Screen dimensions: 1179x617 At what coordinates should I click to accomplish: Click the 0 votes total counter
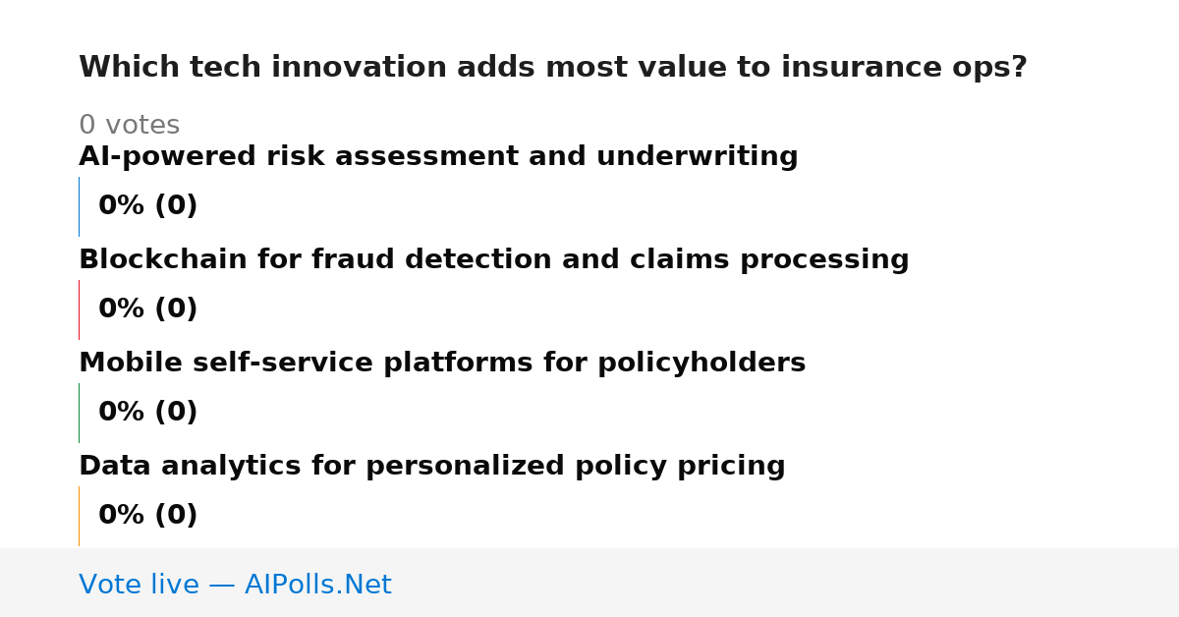130,126
